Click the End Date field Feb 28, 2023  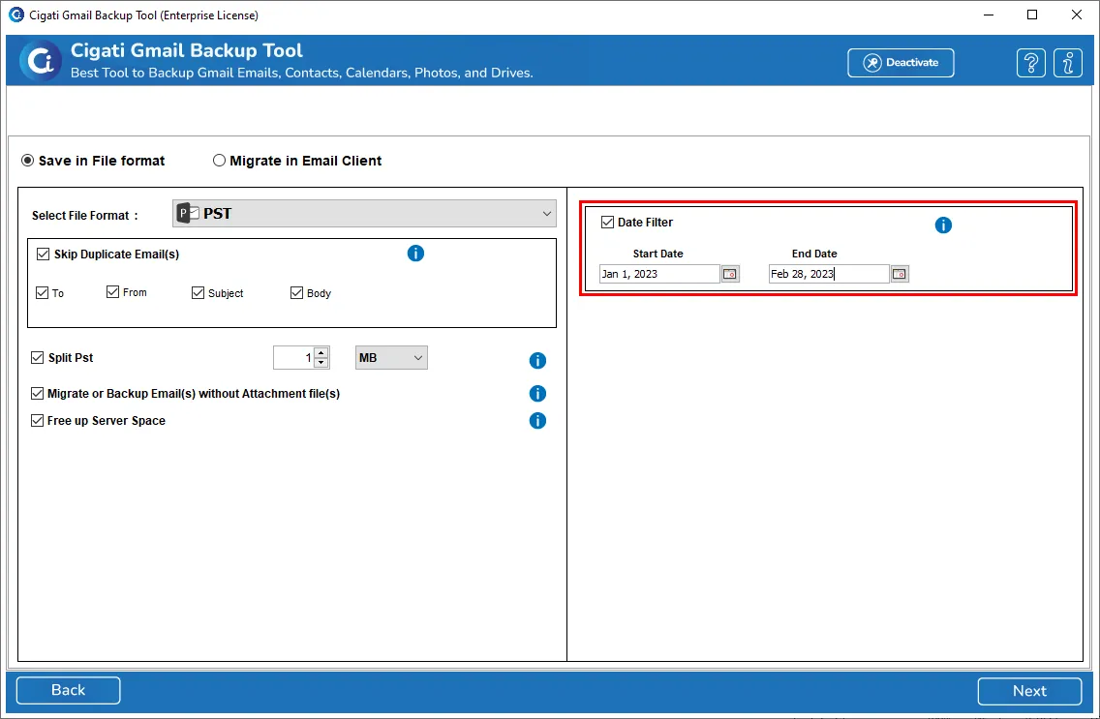(829, 273)
